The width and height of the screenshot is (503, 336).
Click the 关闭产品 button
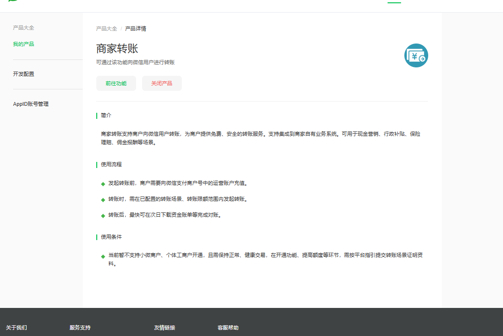click(162, 83)
